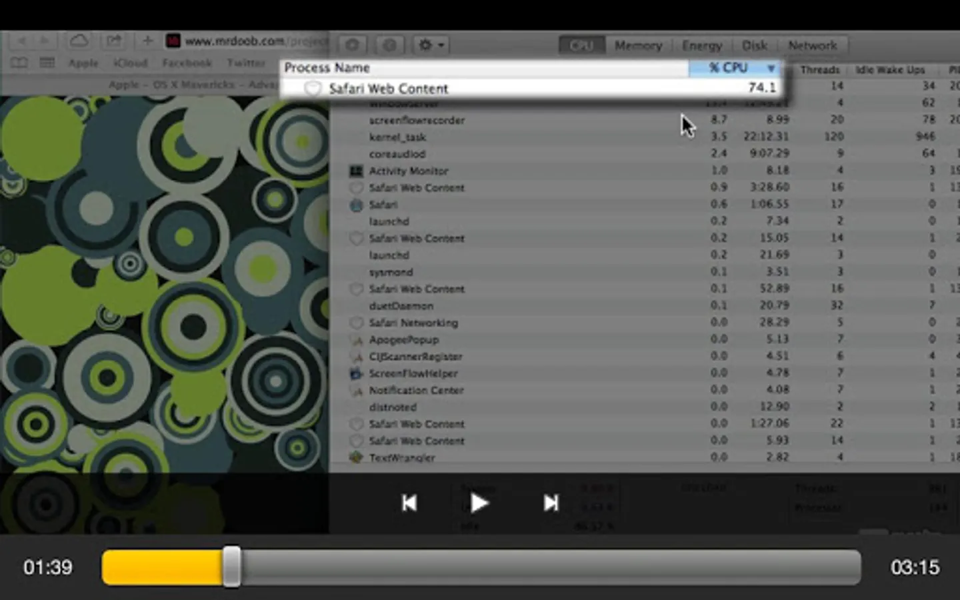Sort by Idle Wake Ups column header
960x600 pixels.
click(x=890, y=69)
